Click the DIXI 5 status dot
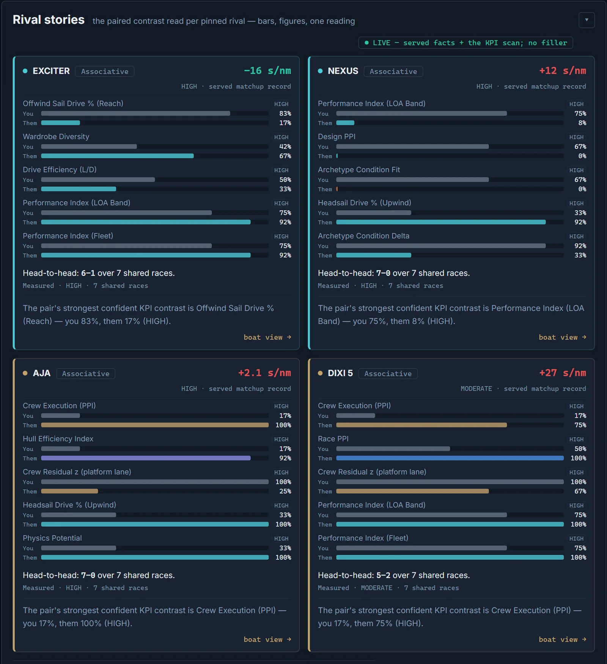This screenshot has width=607, height=664. click(320, 373)
